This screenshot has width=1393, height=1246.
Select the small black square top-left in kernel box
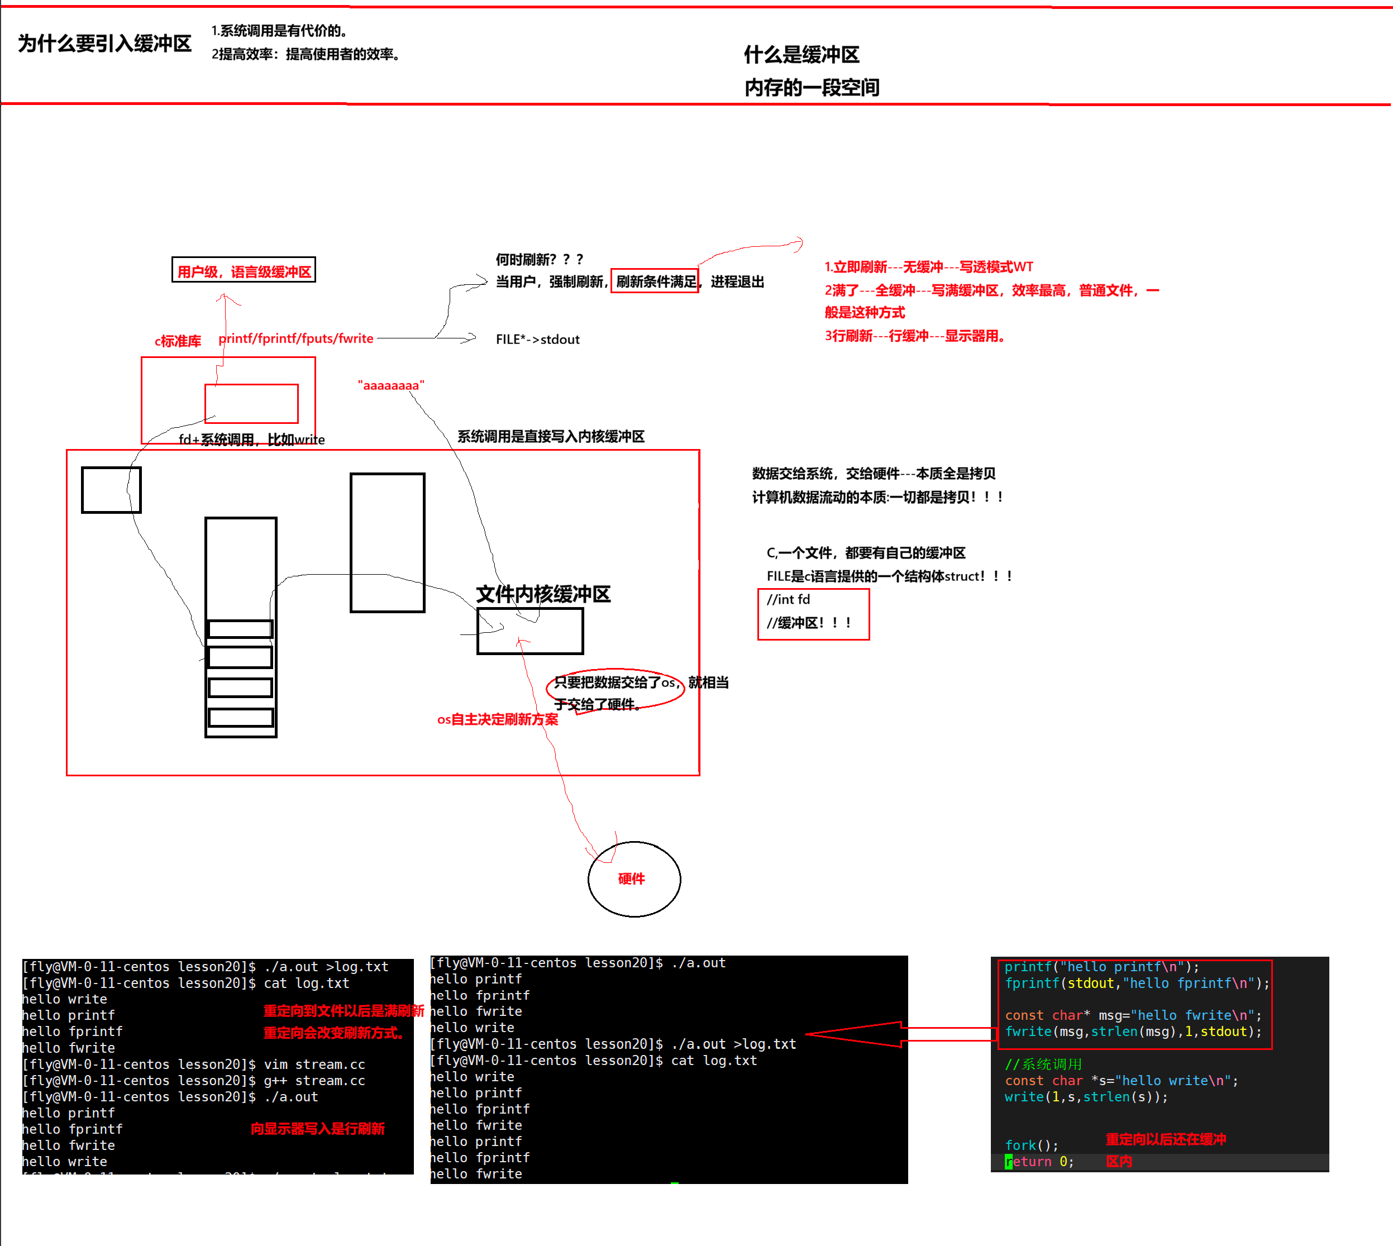click(x=111, y=489)
